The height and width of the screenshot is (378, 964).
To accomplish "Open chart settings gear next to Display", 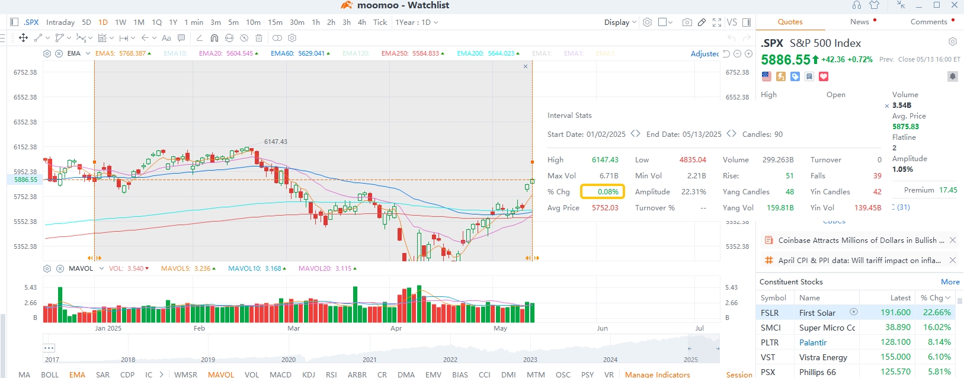I will (648, 23).
